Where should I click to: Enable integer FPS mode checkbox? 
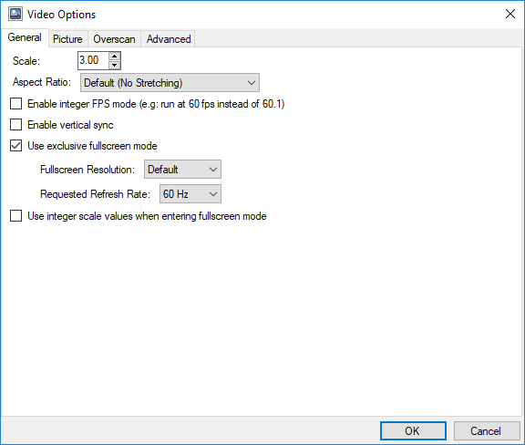[x=16, y=104]
